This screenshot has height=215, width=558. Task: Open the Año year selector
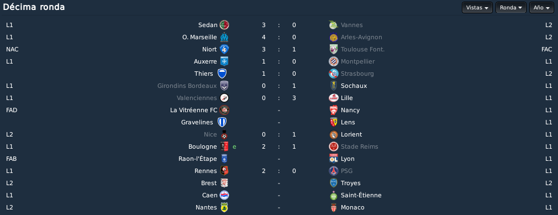click(x=541, y=8)
